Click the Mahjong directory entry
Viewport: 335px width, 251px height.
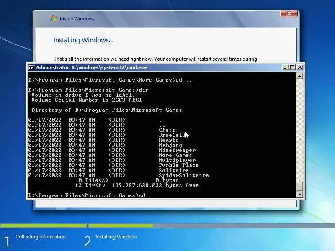click(x=170, y=145)
